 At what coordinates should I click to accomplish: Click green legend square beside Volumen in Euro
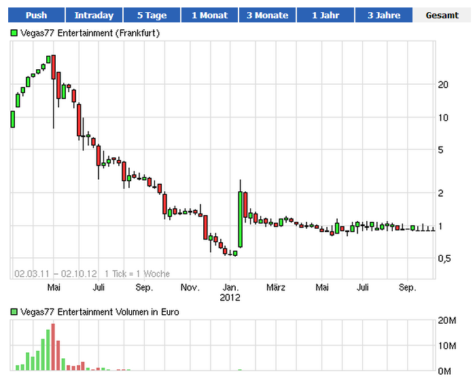point(14,311)
